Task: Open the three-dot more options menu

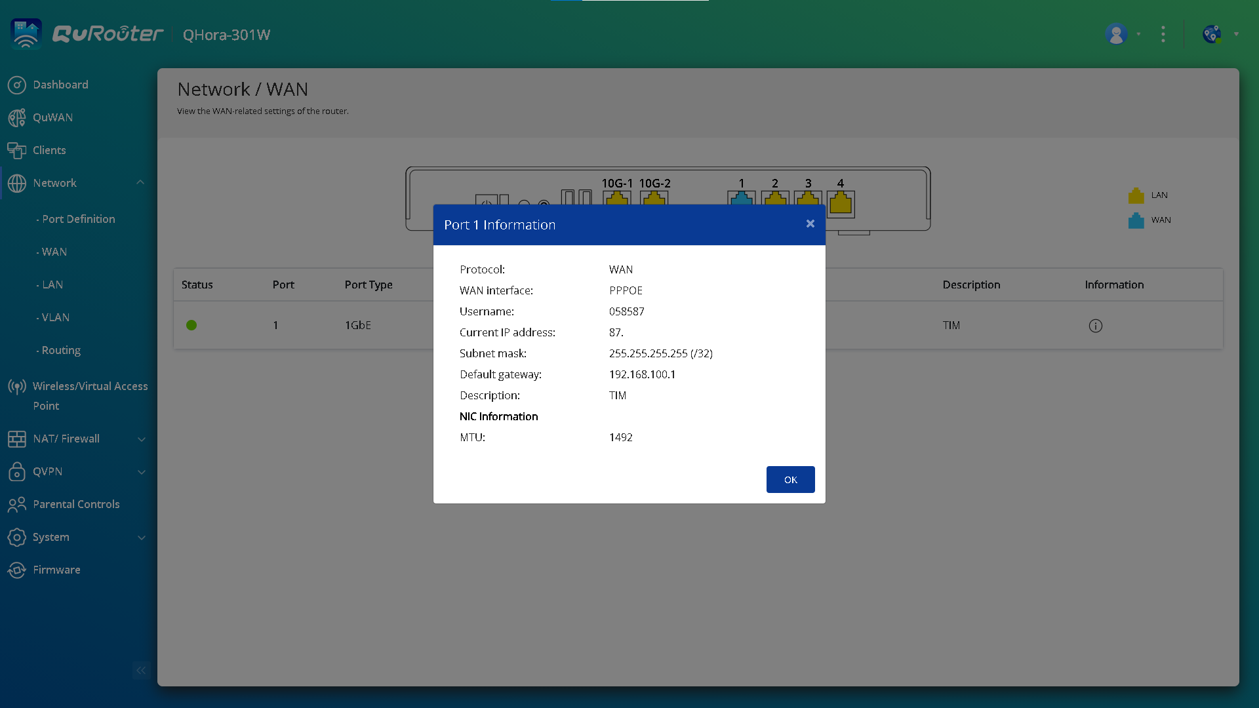Action: [1163, 34]
